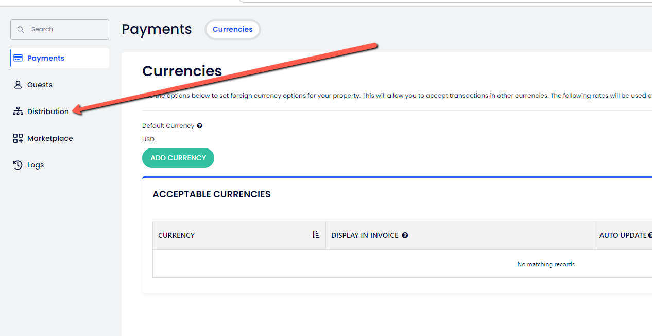652x336 pixels.
Task: Click the person icon beside Guests
Action: click(18, 85)
